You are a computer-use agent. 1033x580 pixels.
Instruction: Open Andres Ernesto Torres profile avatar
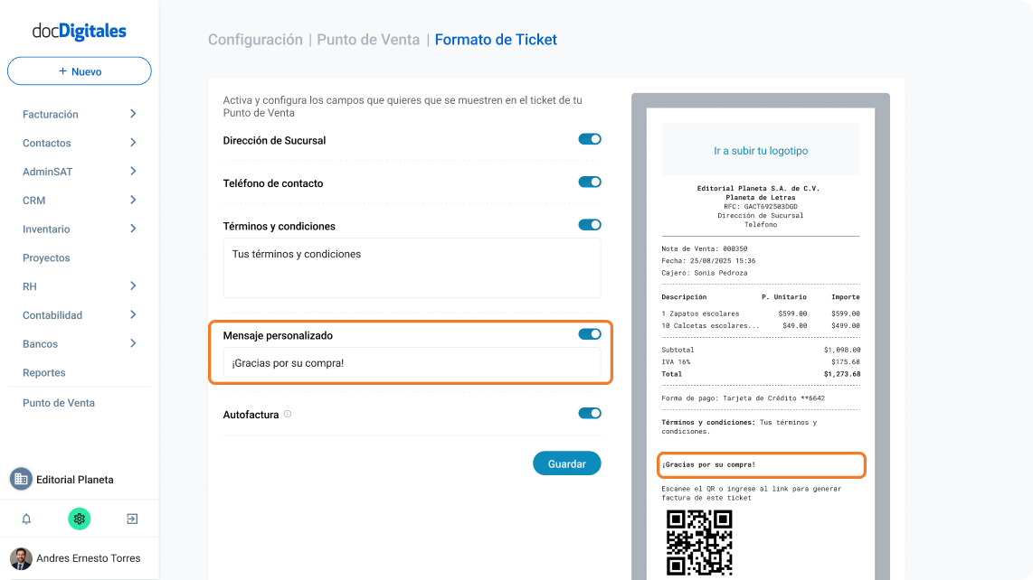pos(21,558)
